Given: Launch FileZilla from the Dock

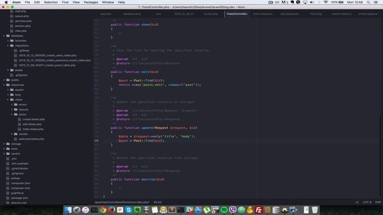Looking at the screenshot, I should tap(259, 210).
